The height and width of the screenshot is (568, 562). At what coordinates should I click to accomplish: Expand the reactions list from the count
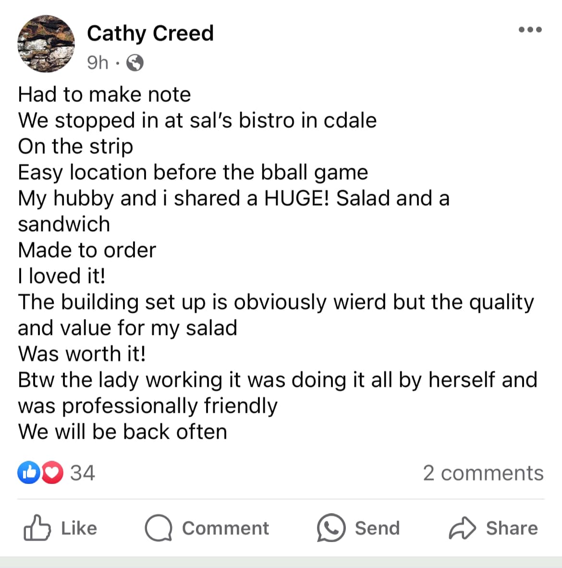(x=81, y=473)
